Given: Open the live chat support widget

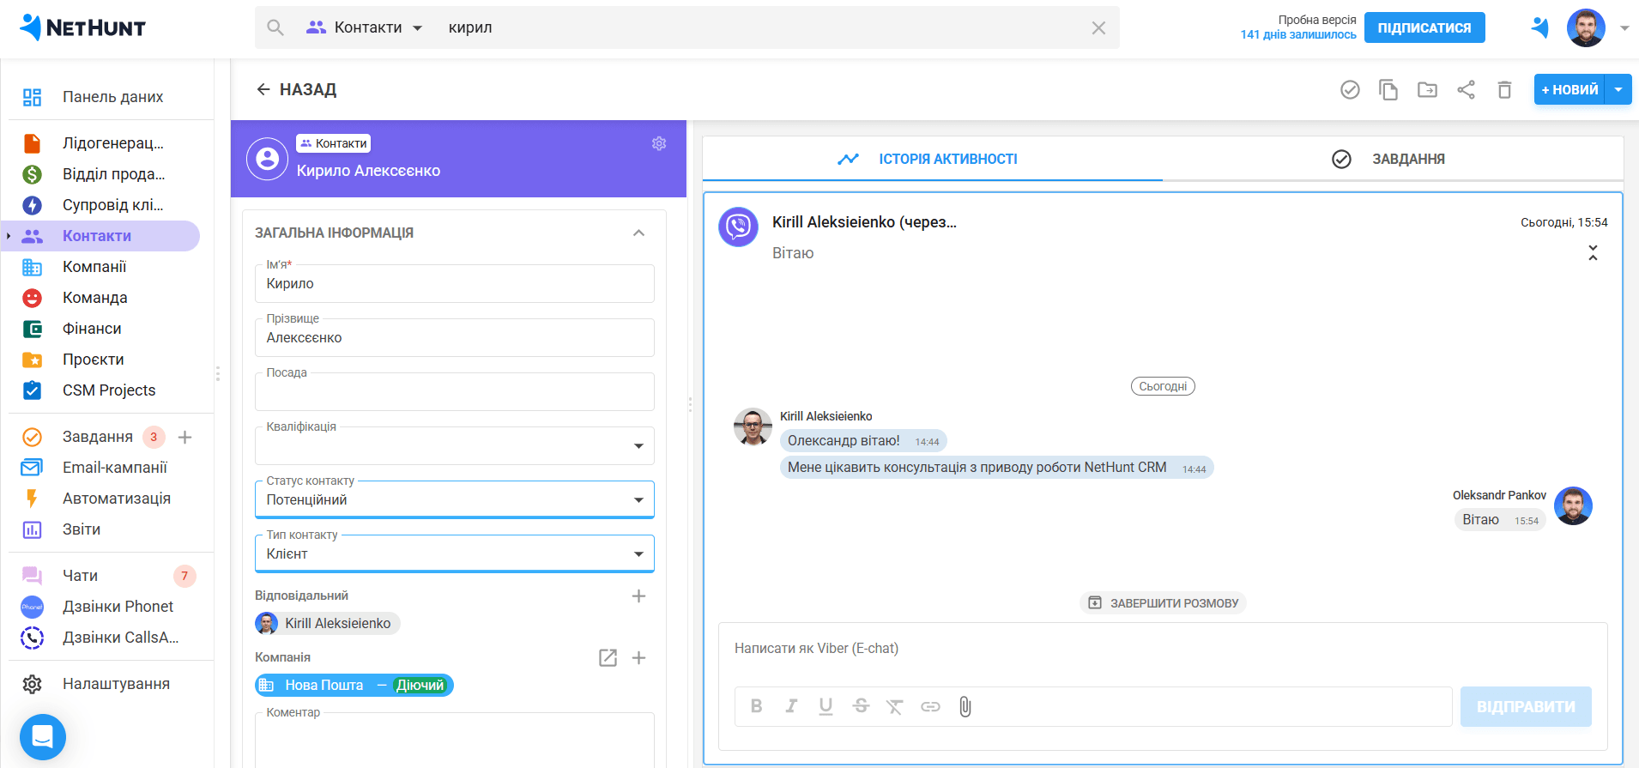Looking at the screenshot, I should pos(43,737).
